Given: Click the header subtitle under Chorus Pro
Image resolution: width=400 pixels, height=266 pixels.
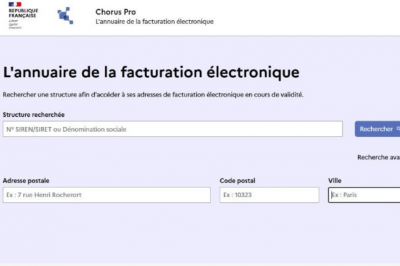Looking at the screenshot, I should pos(154,22).
